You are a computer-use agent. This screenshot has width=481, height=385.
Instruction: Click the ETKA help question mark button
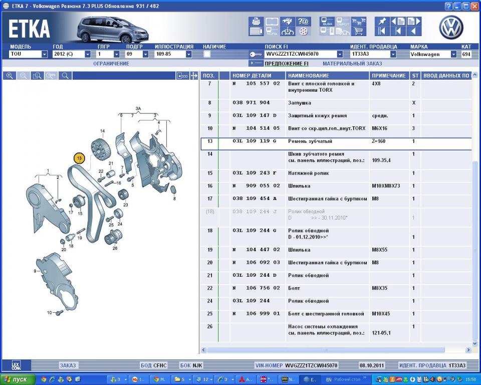[x=449, y=6]
